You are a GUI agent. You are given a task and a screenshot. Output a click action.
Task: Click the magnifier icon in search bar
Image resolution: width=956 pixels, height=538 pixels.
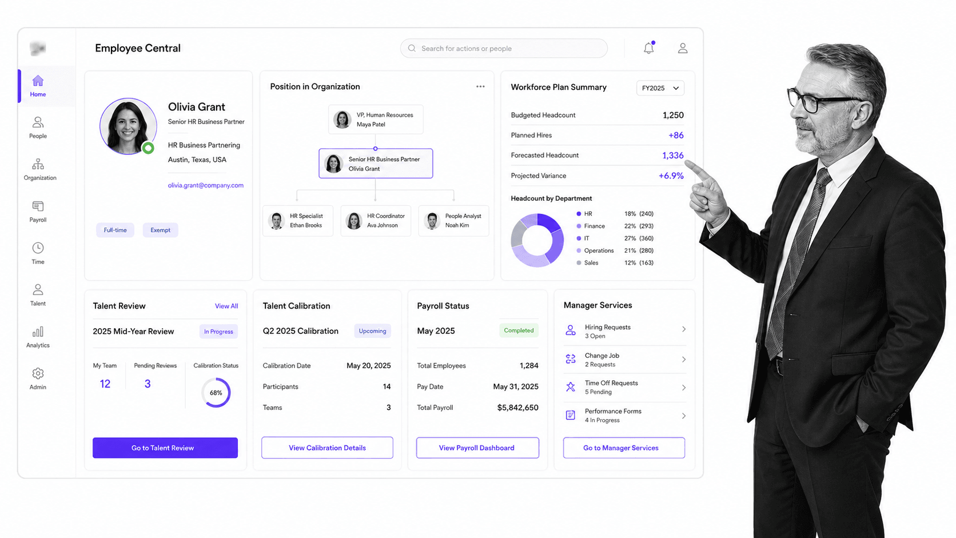tap(412, 49)
